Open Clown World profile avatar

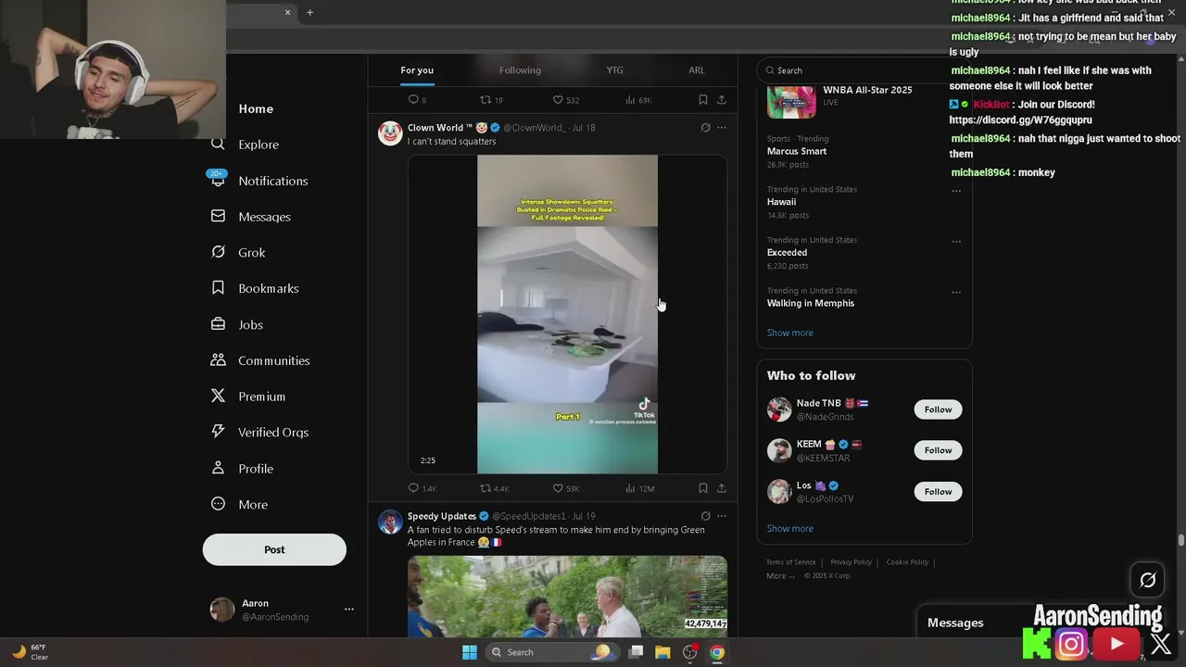(x=390, y=133)
